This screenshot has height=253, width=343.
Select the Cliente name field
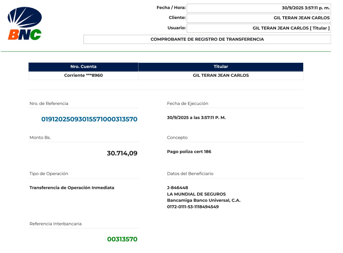click(258, 18)
